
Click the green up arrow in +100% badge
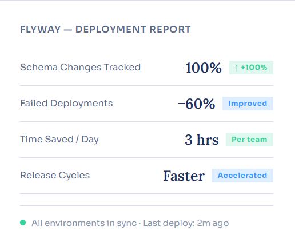pos(237,68)
